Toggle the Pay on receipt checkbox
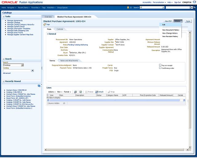Screen dimensions: 197x158 point(160,65)
